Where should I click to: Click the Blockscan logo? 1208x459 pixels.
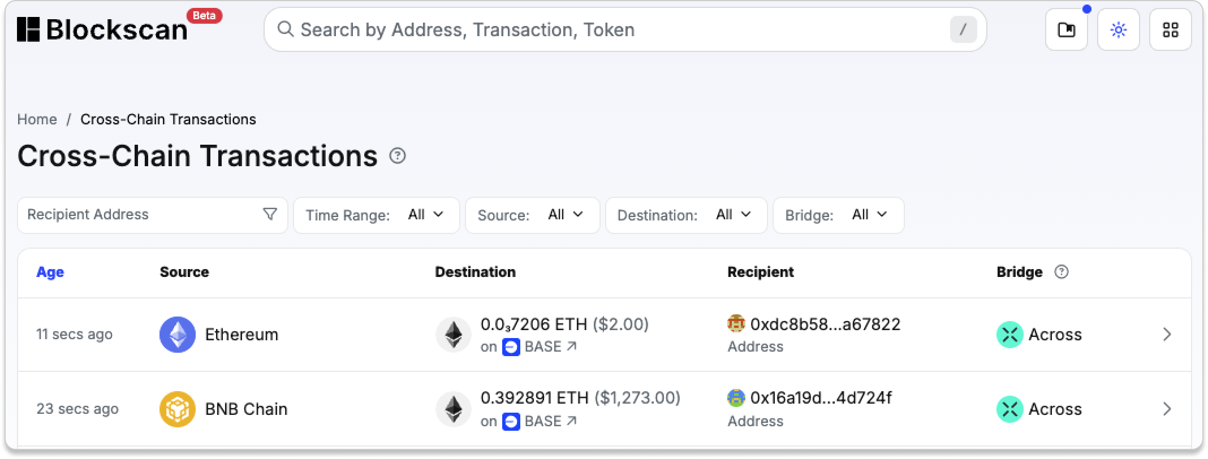[x=102, y=29]
